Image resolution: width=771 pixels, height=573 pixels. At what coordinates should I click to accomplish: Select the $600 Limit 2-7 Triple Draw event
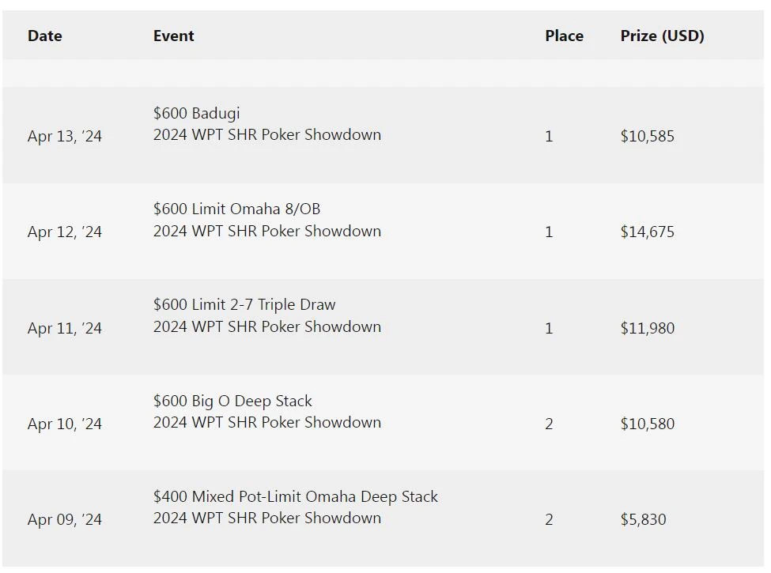(244, 305)
